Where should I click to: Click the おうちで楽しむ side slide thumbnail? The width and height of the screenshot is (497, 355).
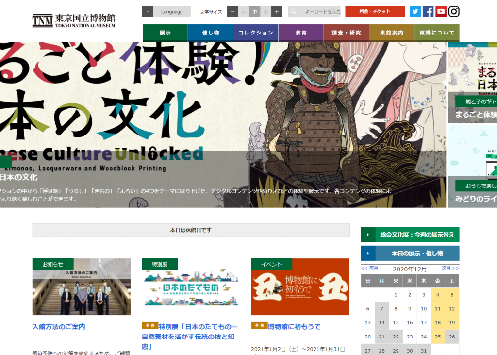472,166
